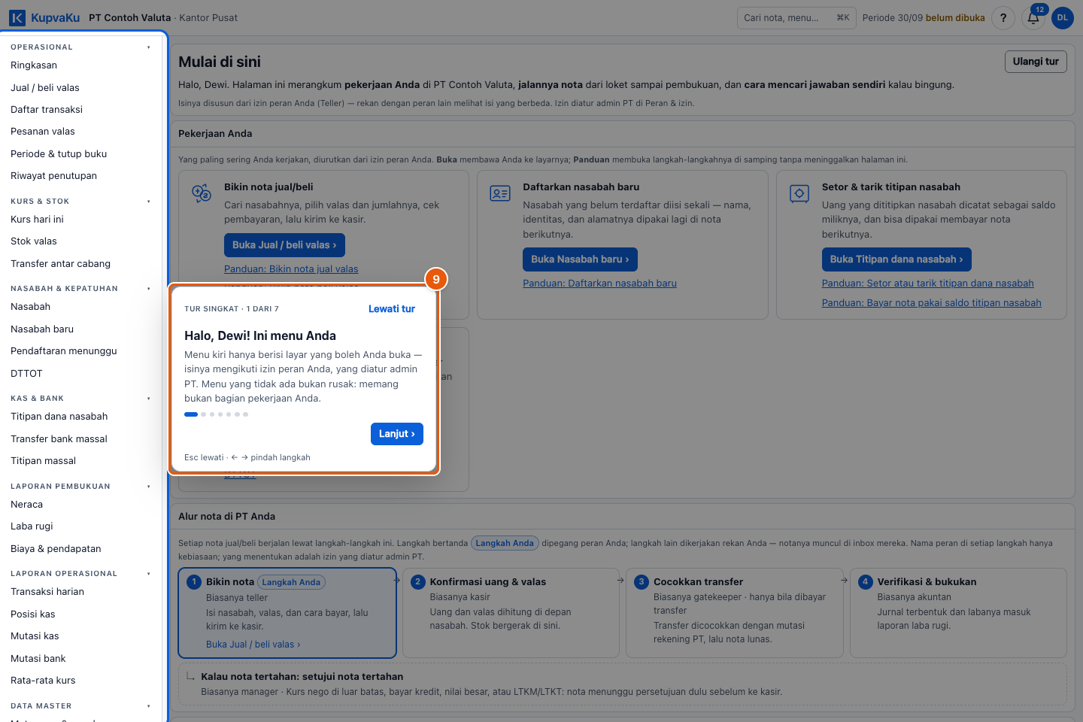The width and height of the screenshot is (1083, 722).
Task: Click the tour step progress dots
Action: coord(216,414)
